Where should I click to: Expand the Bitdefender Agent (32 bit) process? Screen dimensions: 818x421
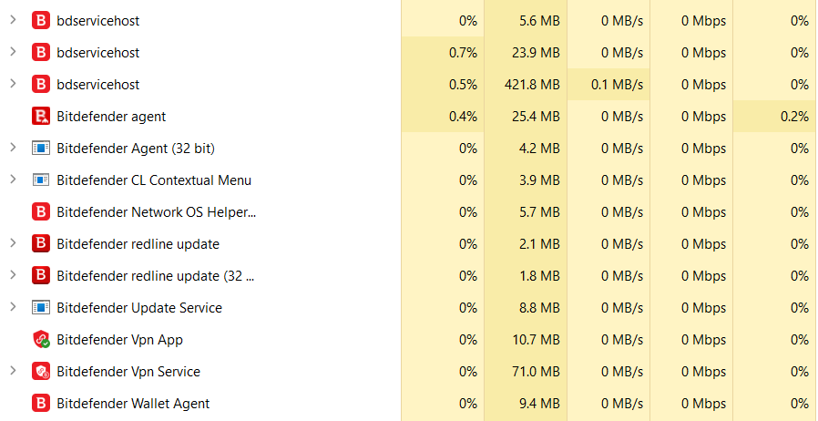tap(13, 148)
